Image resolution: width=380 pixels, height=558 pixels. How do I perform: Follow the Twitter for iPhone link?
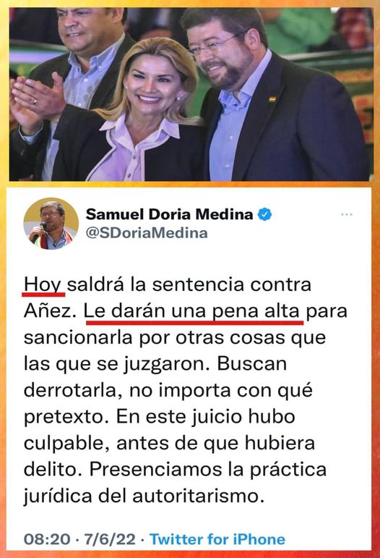217,539
